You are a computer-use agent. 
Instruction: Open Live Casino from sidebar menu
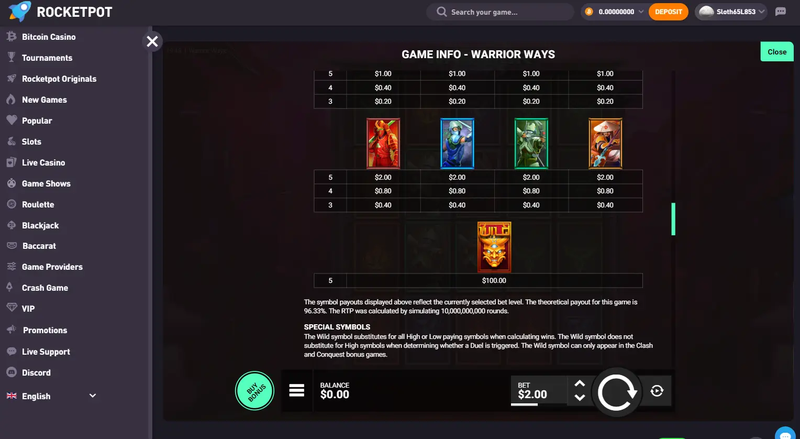coord(43,162)
